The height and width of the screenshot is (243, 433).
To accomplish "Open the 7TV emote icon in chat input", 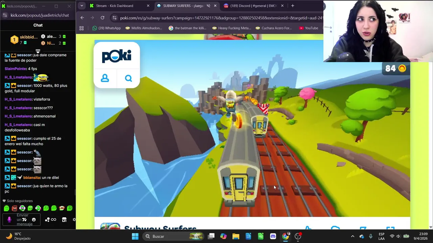I will (24, 220).
